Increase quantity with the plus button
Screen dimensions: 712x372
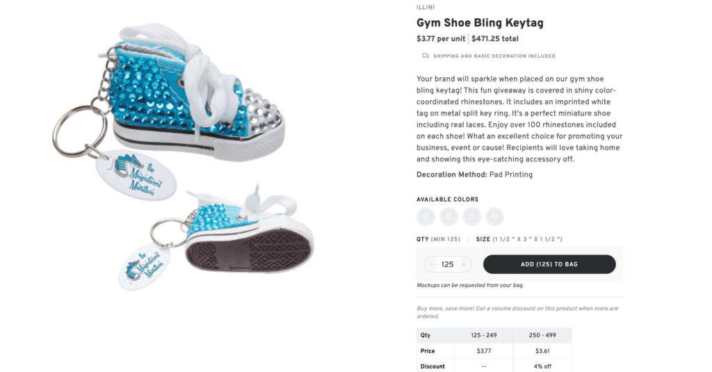(464, 264)
